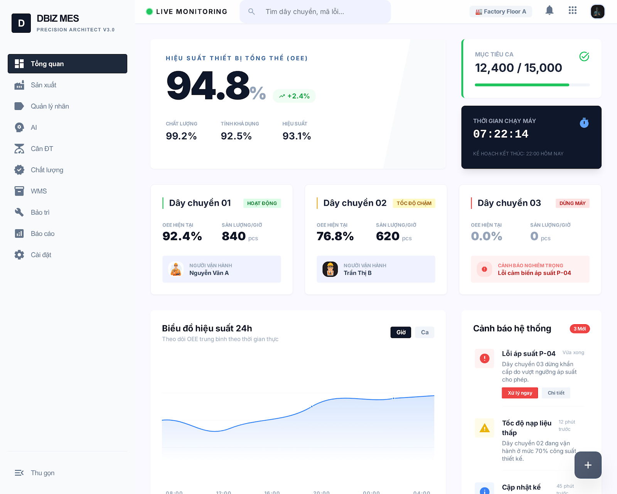Click red alert icon for Lỗi áp suất P-04
617x494 pixels.
485,359
